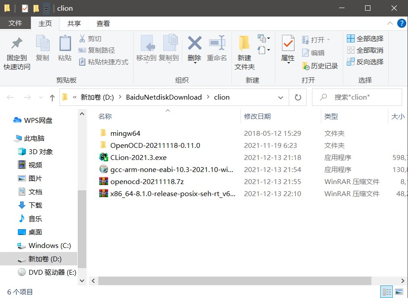The image size is (408, 298).
Task: Open the Copy to (复制到) menu
Action: tap(169, 49)
